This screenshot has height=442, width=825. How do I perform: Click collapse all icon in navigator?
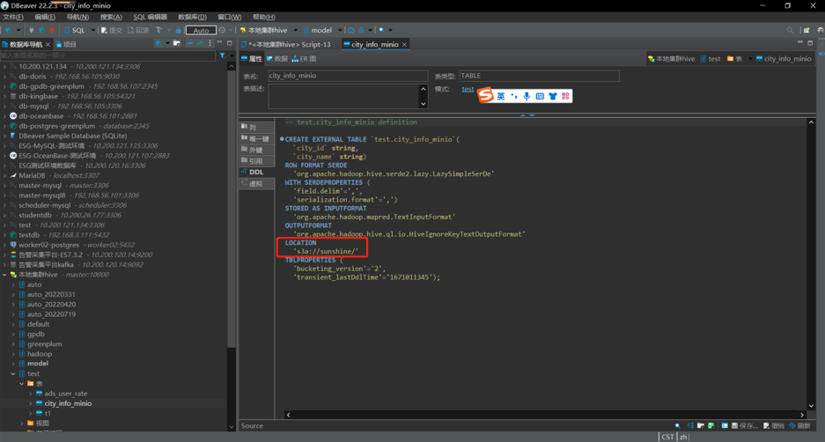190,43
